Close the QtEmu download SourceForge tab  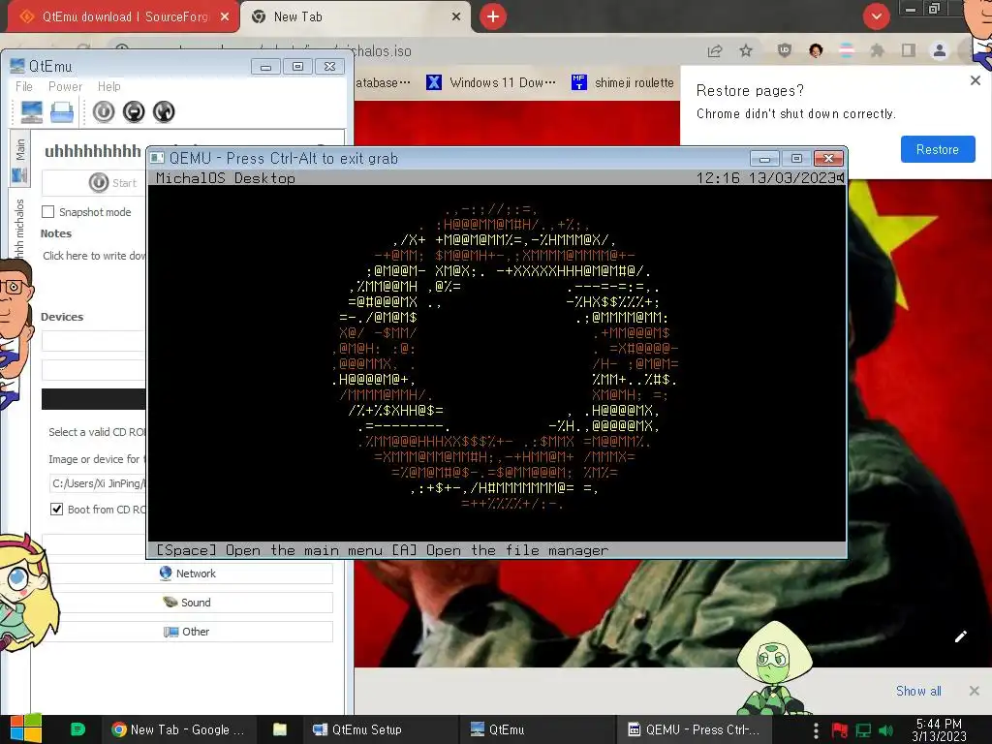coord(225,17)
